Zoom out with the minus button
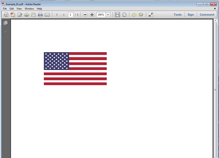The height and width of the screenshot is (158, 219). pos(85,15)
